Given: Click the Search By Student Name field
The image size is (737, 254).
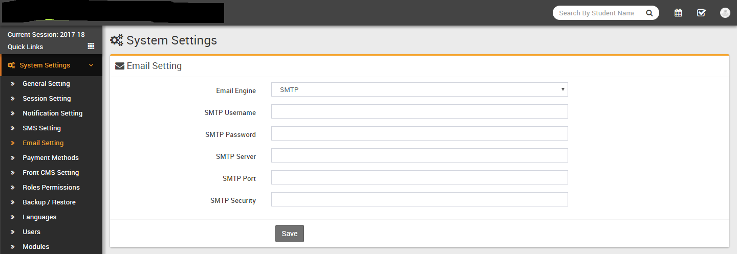Looking at the screenshot, I should click(596, 13).
